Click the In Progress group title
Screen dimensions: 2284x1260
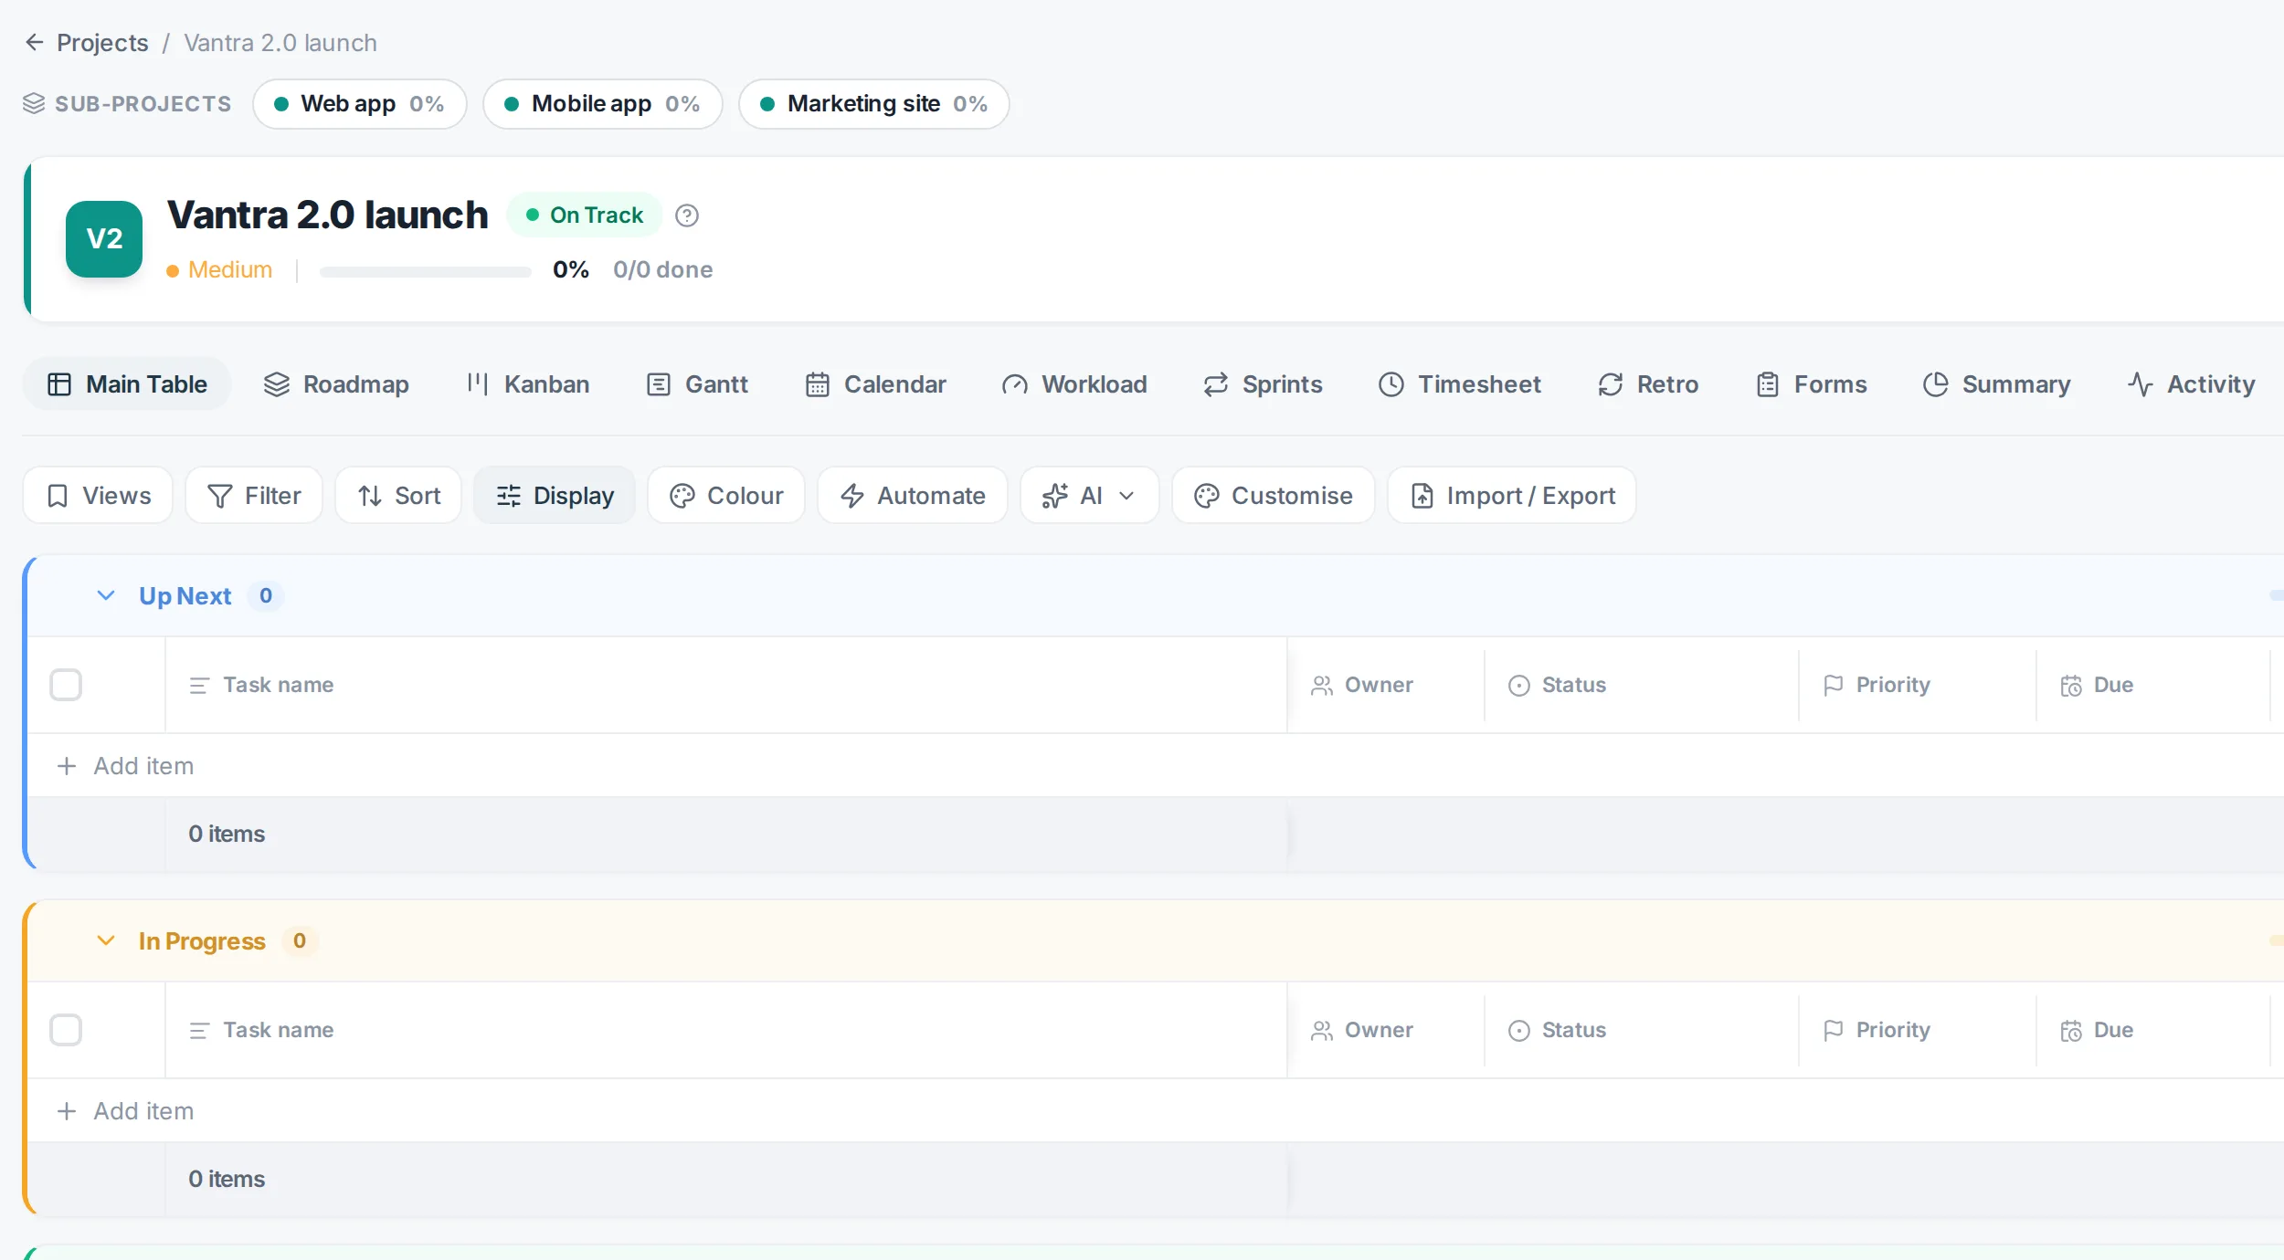(x=202, y=940)
